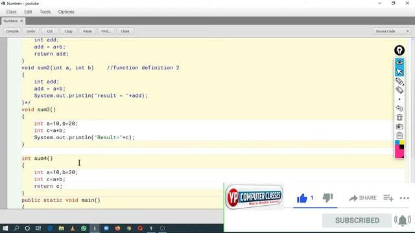This screenshot has width=415, height=233.
Task: Open the Class menu
Action: 12,12
